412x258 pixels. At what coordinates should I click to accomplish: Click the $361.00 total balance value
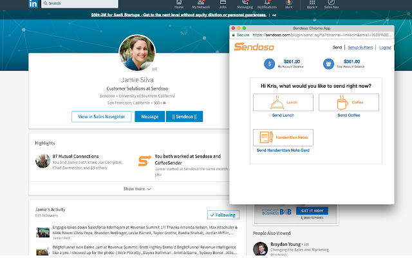point(352,62)
